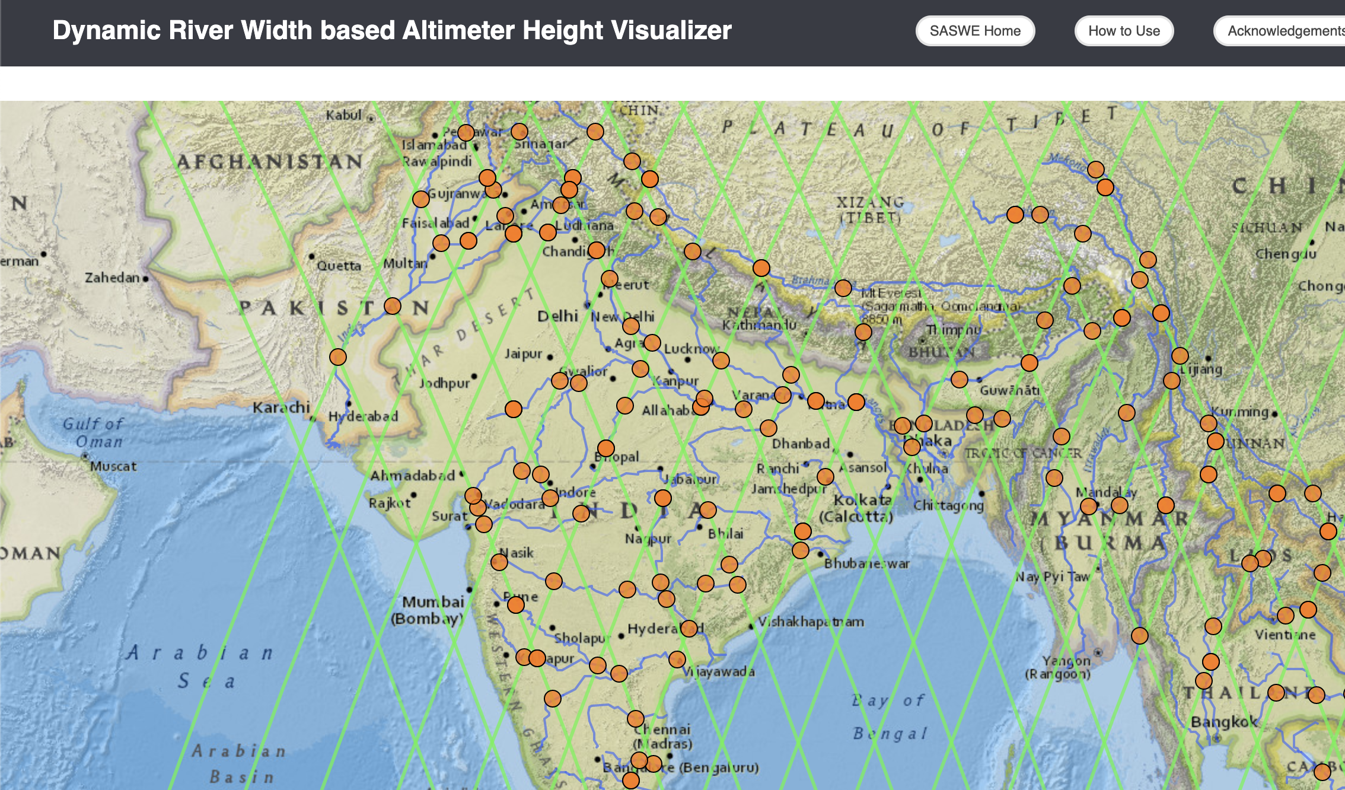Choose the marker left of Indore
Viewport: 1345px width, 790px height.
pyautogui.click(x=550, y=498)
